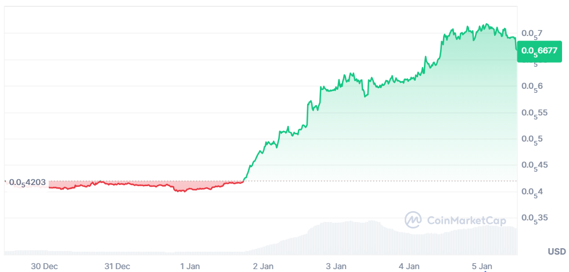Click the CoinMarketCap watermark logo icon
The height and width of the screenshot is (272, 569).
[413, 220]
